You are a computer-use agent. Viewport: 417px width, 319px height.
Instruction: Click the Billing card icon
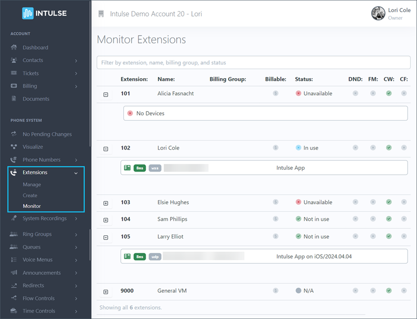click(x=14, y=86)
